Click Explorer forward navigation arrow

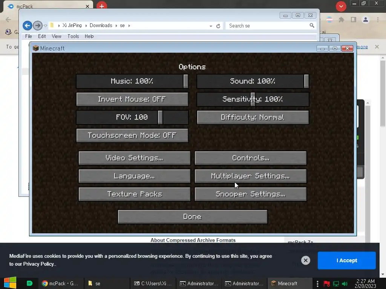coord(37,26)
